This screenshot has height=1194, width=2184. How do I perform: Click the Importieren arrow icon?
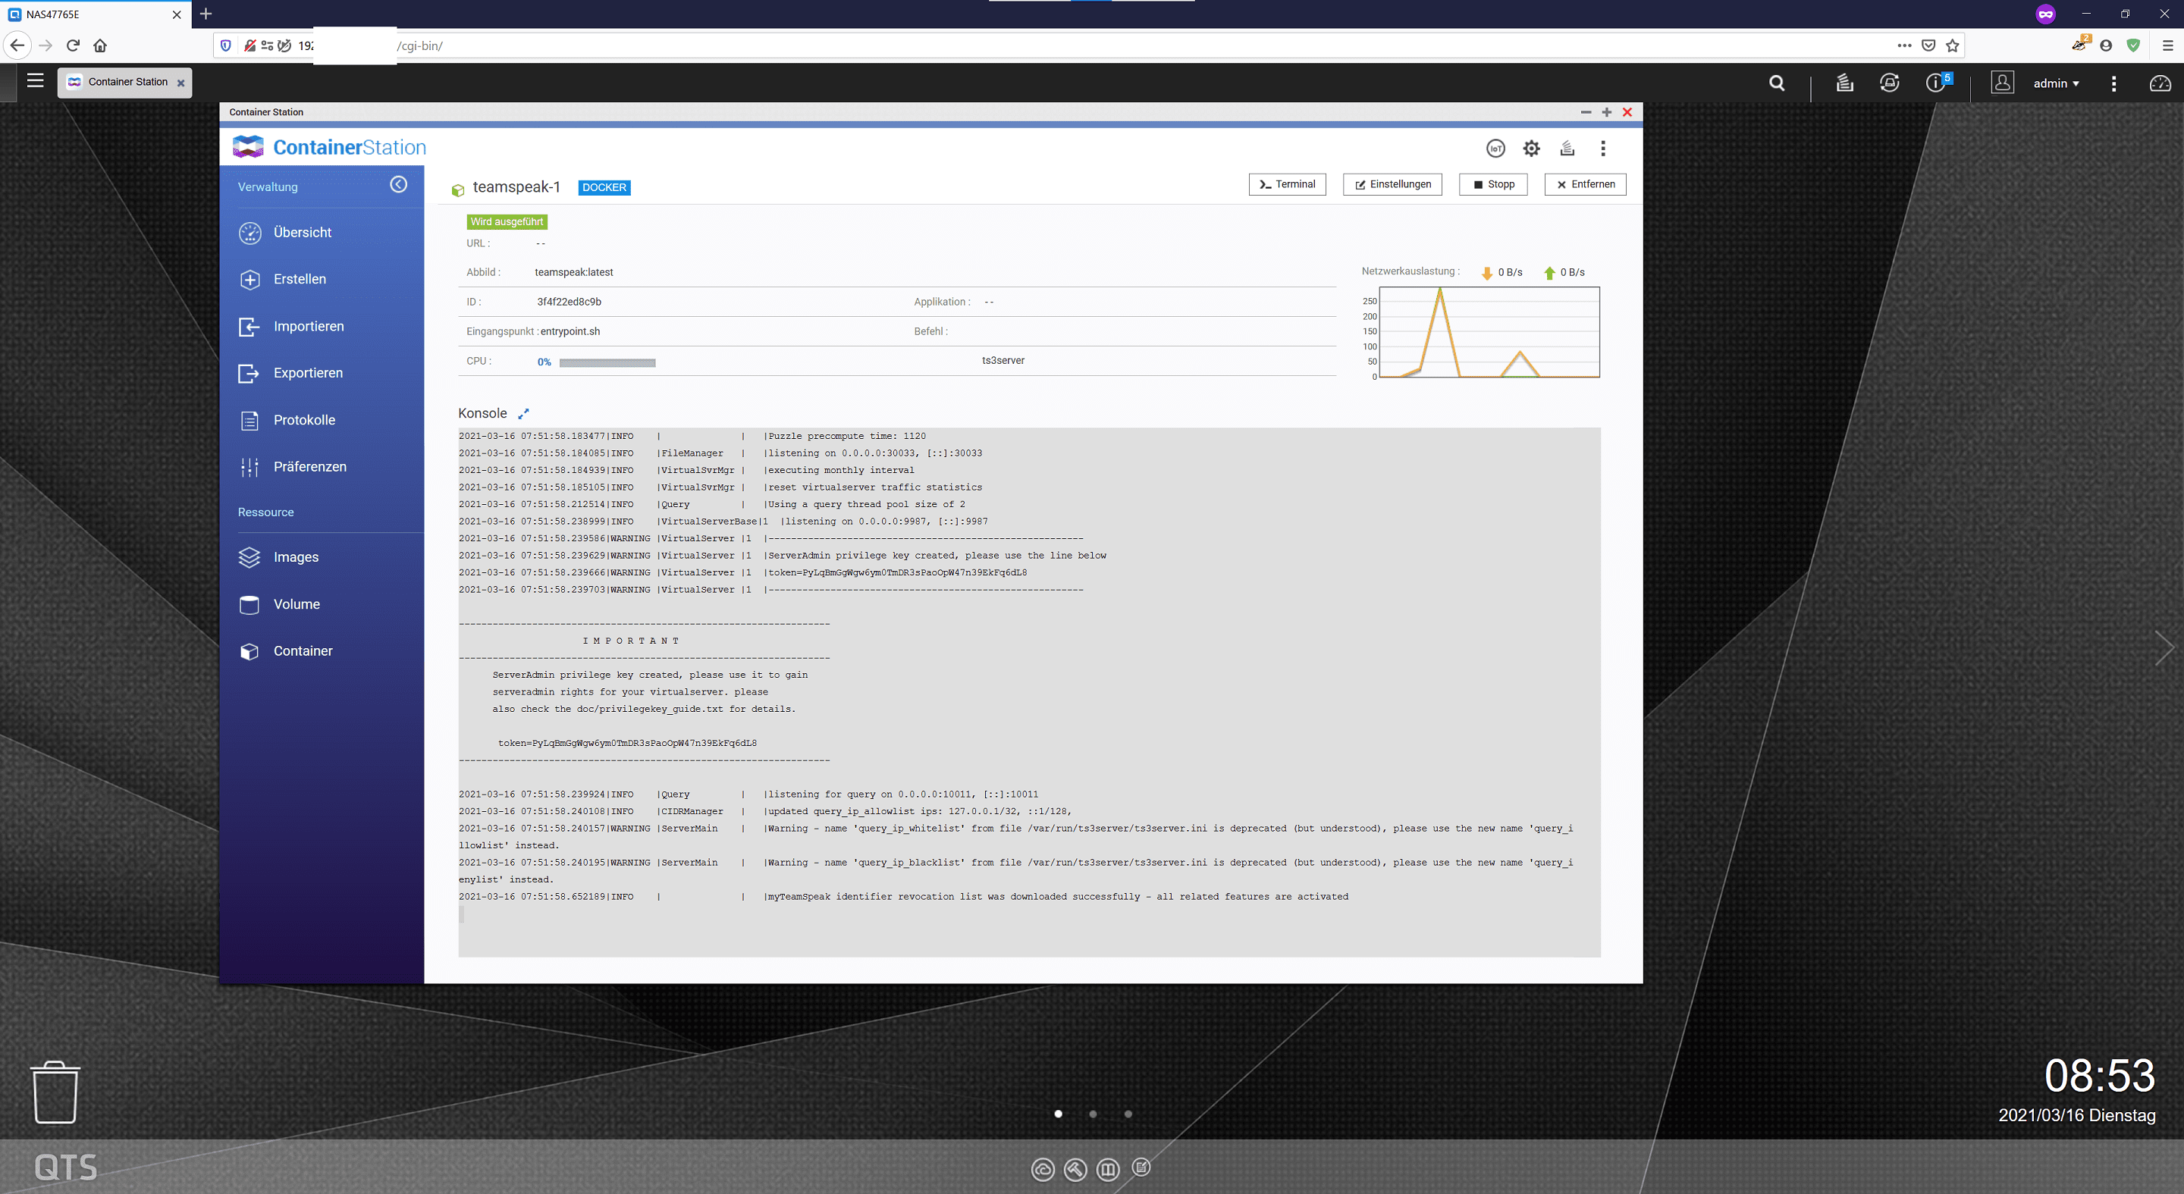[249, 327]
